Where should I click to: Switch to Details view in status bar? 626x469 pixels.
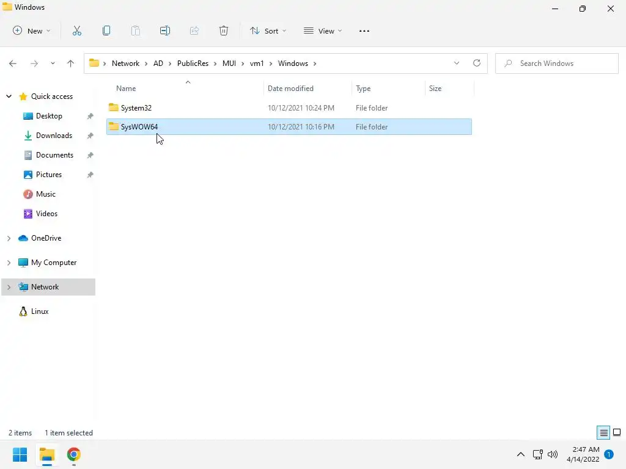tap(603, 433)
